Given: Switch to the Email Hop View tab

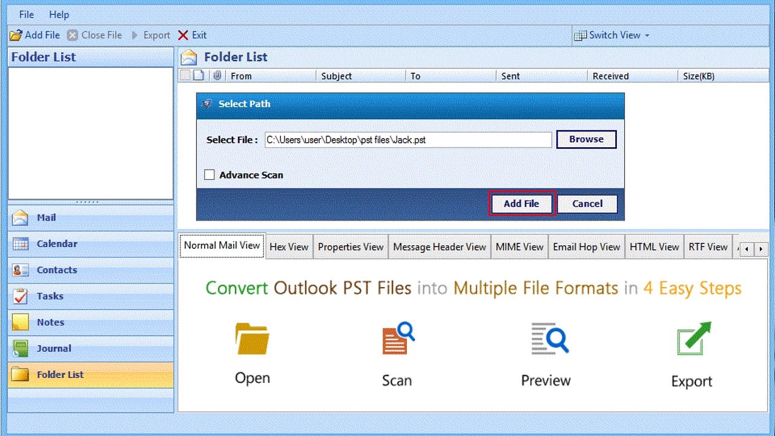Looking at the screenshot, I should 586,247.
